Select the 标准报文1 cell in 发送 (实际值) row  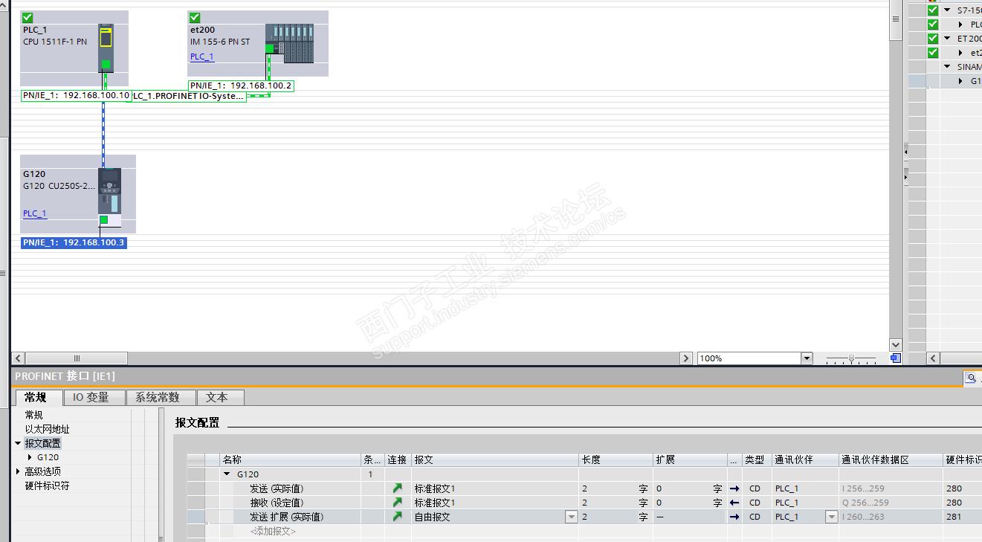pyautogui.click(x=495, y=488)
